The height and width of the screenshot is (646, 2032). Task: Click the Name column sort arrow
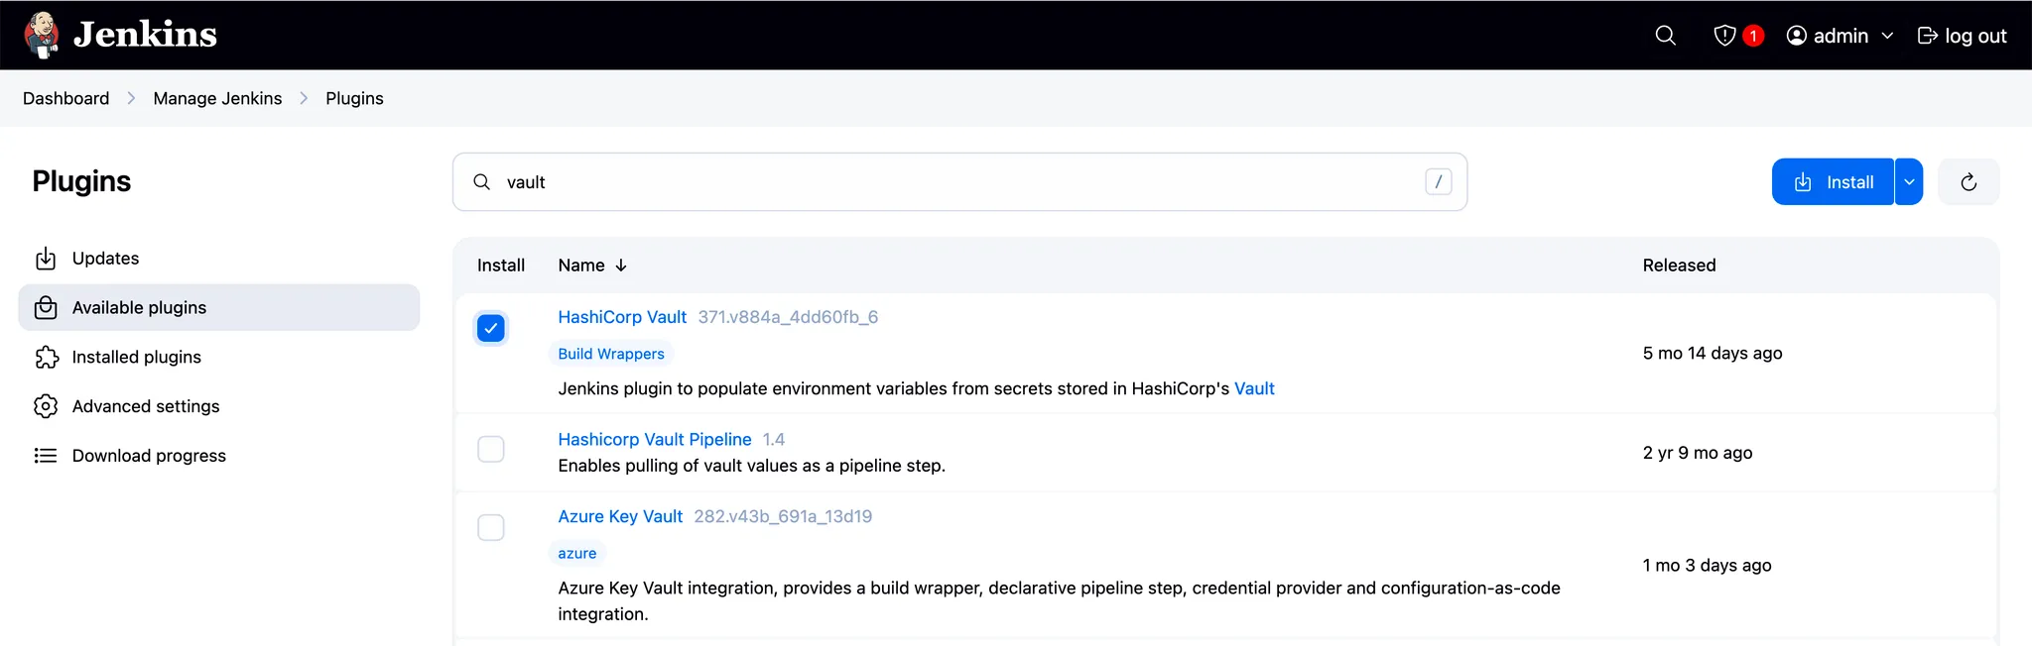pyautogui.click(x=621, y=266)
